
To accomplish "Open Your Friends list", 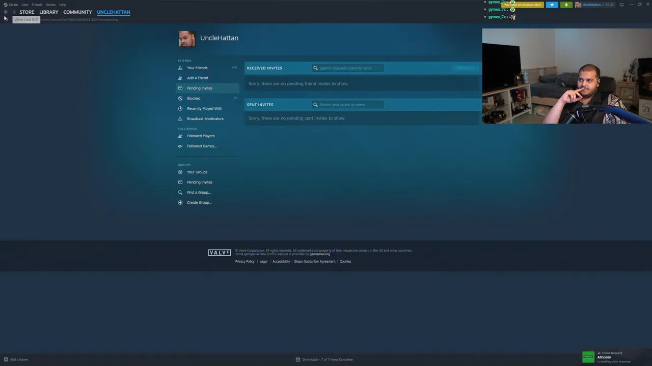I will 197,68.
